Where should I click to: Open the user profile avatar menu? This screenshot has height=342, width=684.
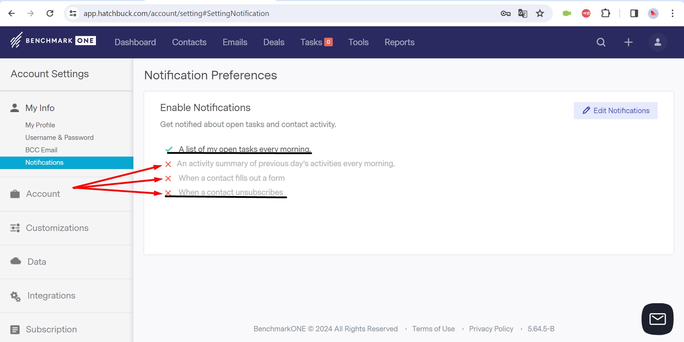(x=658, y=42)
